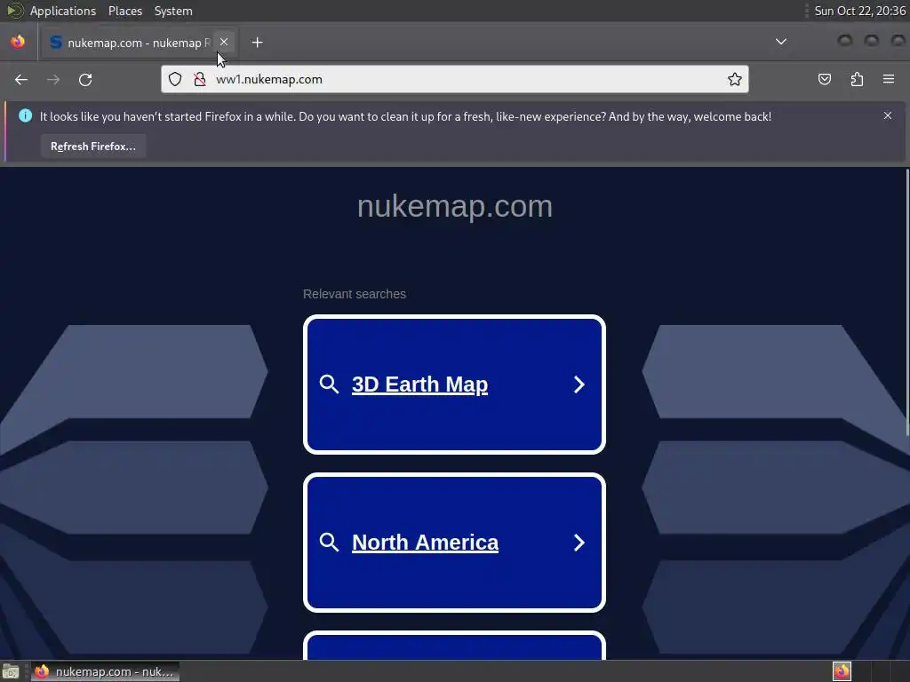Click the page vertical scrollbar
910x682 pixels.
[x=907, y=302]
